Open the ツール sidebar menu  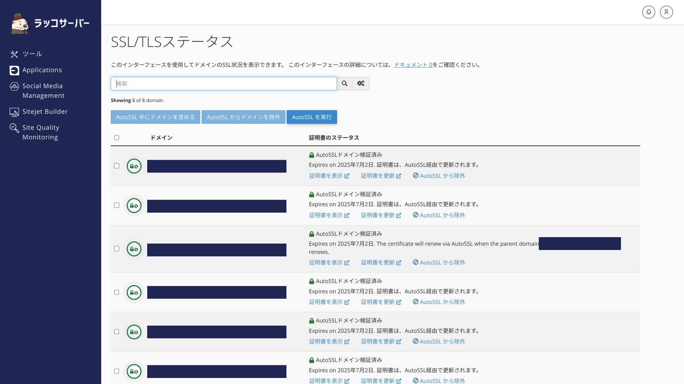coord(32,54)
